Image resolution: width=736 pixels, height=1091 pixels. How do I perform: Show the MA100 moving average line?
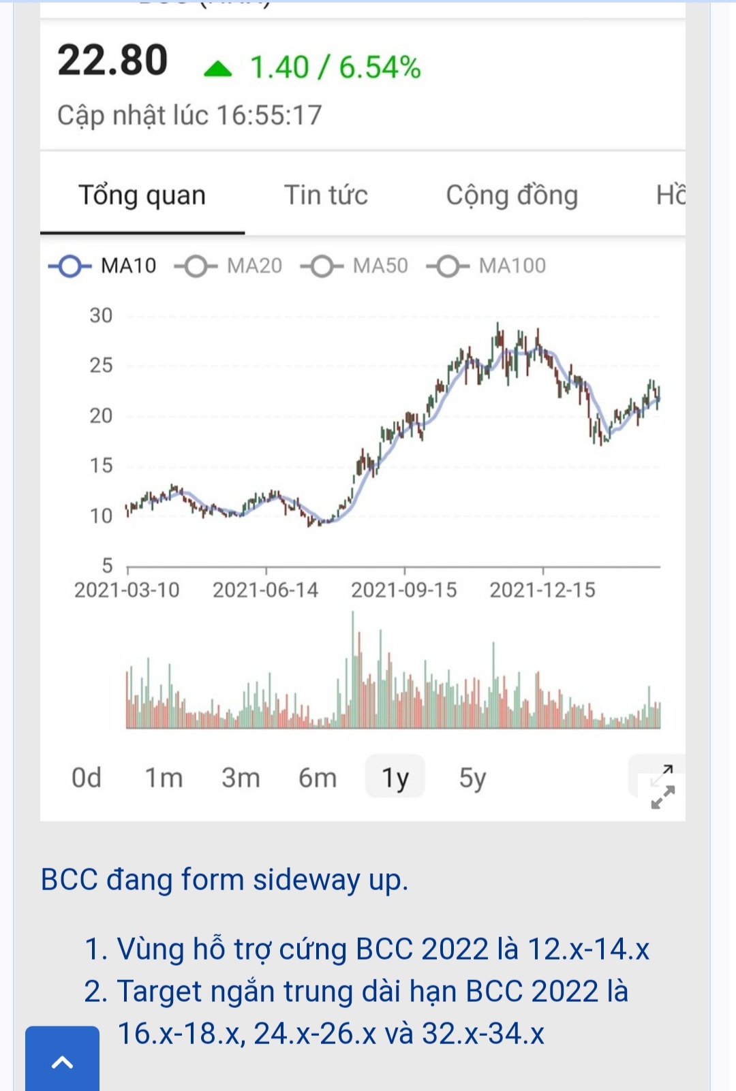[486, 266]
